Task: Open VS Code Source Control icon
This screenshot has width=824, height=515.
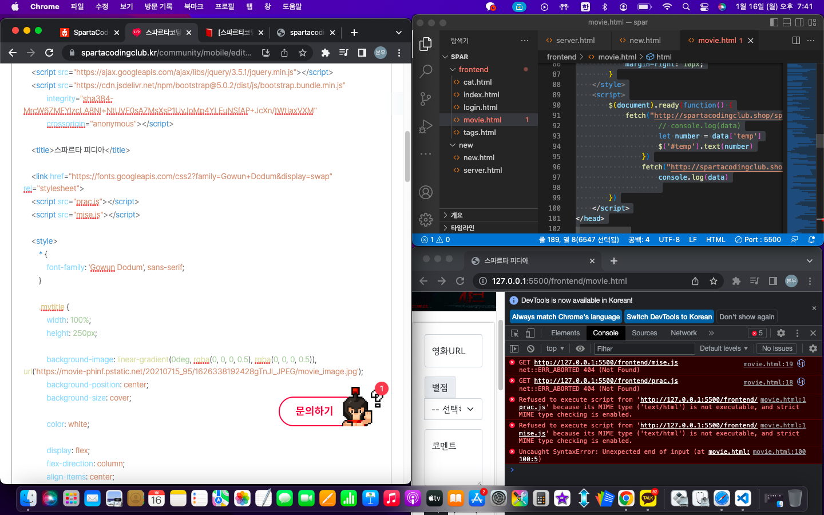Action: pyautogui.click(x=426, y=99)
